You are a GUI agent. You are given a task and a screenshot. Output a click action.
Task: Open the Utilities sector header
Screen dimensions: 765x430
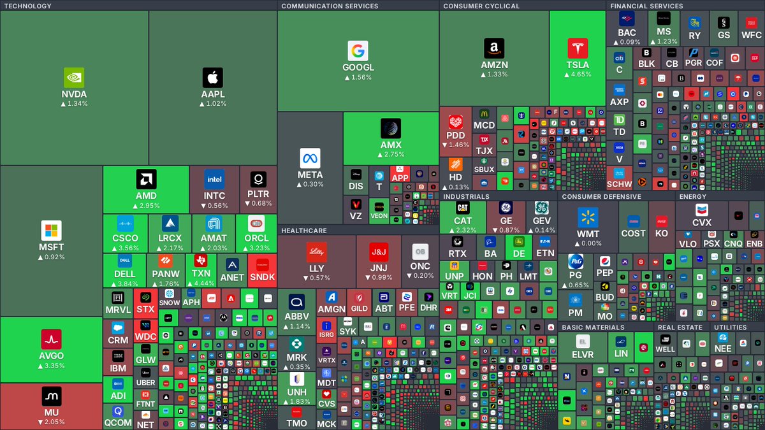click(x=730, y=327)
